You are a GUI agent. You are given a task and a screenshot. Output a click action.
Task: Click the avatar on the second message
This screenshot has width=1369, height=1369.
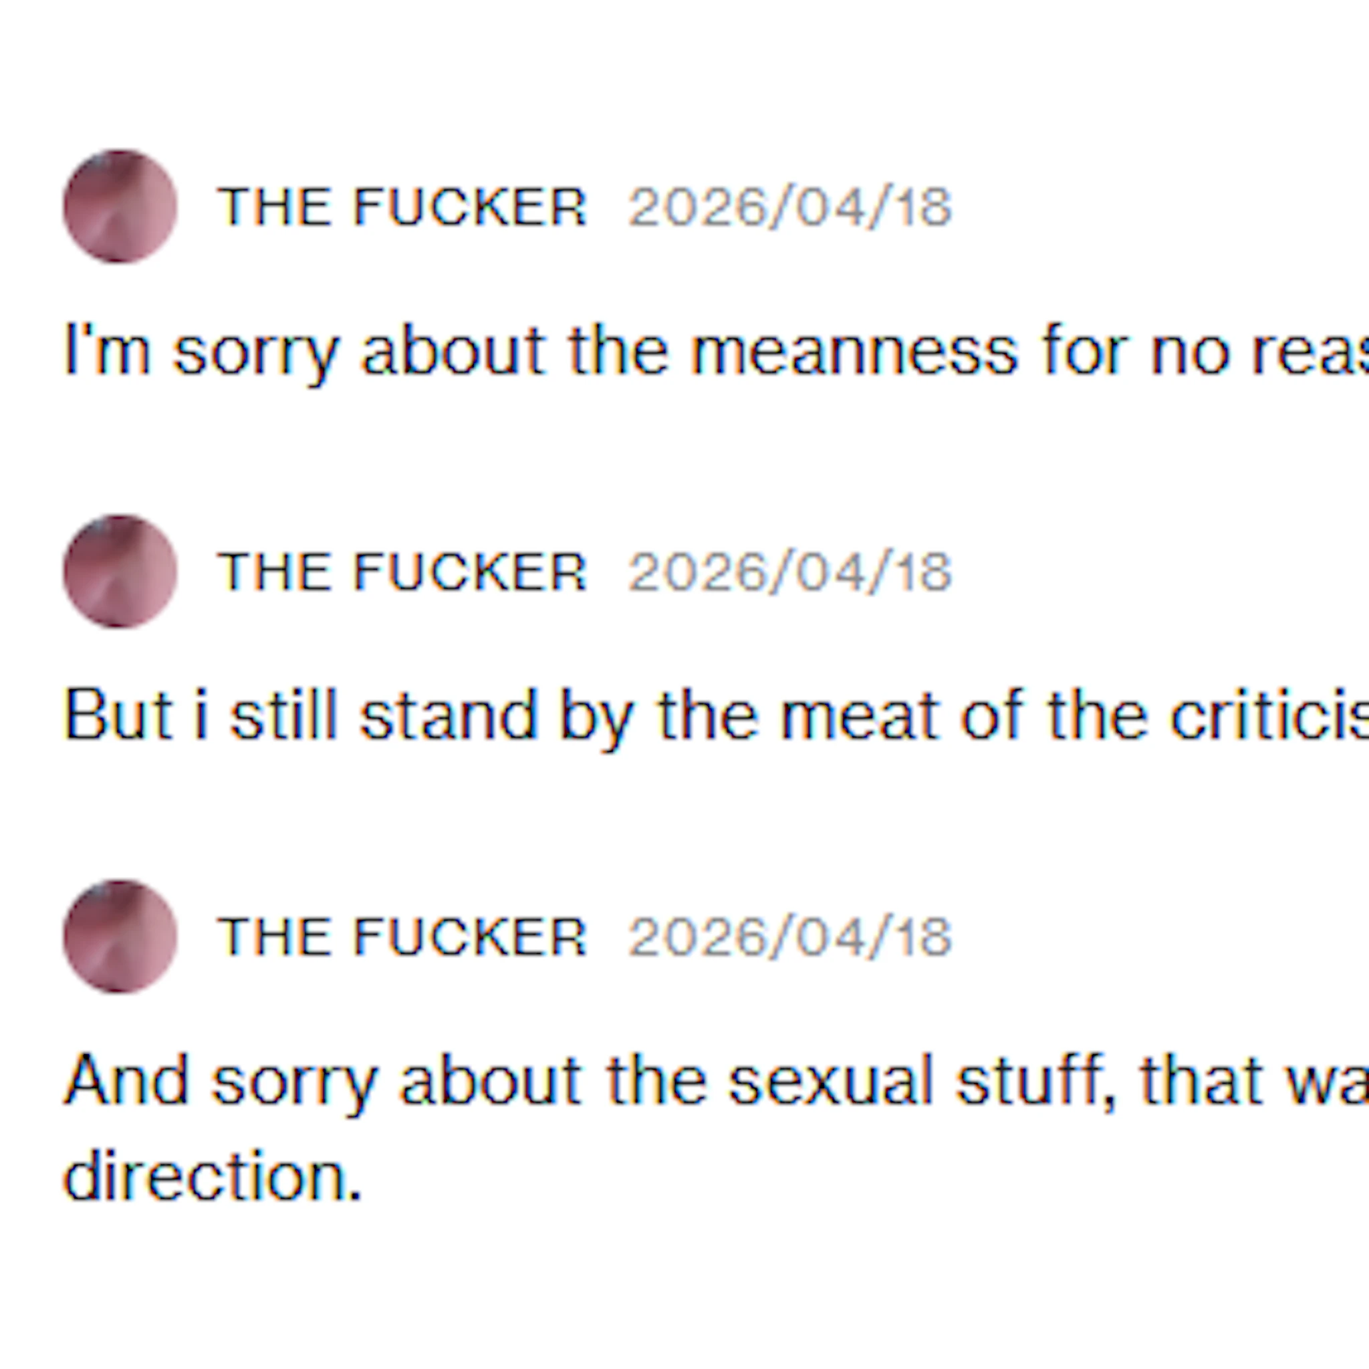coord(120,571)
